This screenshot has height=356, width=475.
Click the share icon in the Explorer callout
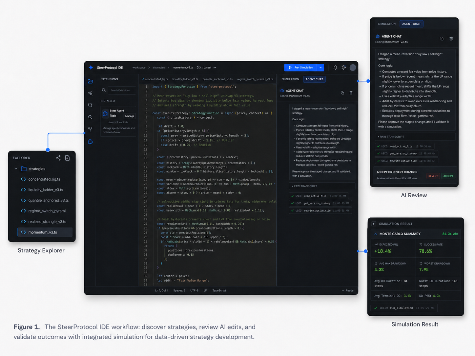click(x=58, y=158)
